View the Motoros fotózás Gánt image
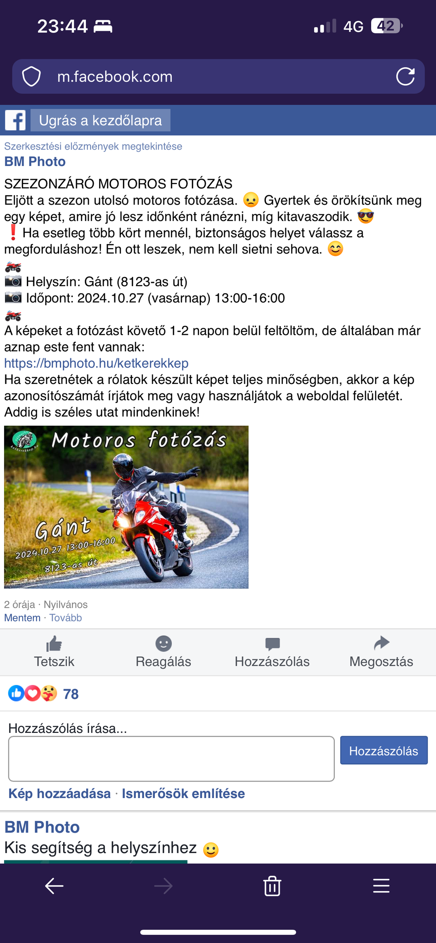Screen dimensions: 436x943 pos(126,507)
